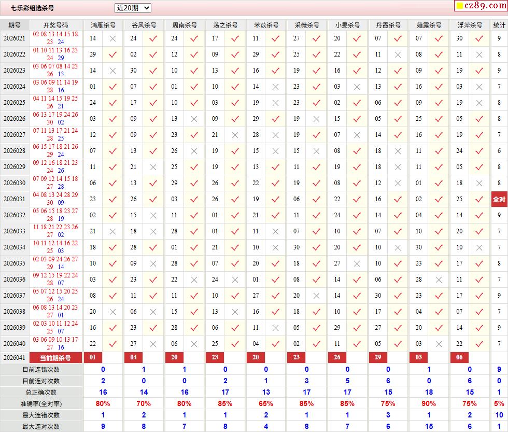Click the red check for 谷风杀号 in row 2026021

pyautogui.click(x=153, y=38)
